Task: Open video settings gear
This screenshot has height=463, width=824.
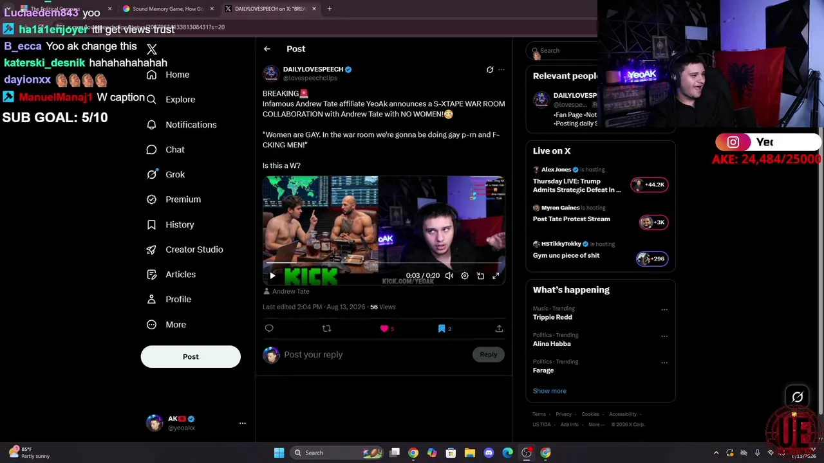Action: tap(465, 276)
